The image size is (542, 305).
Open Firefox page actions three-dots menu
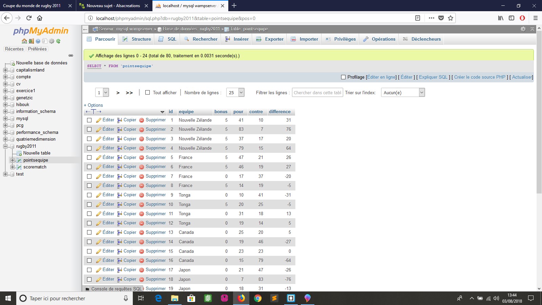(431, 18)
